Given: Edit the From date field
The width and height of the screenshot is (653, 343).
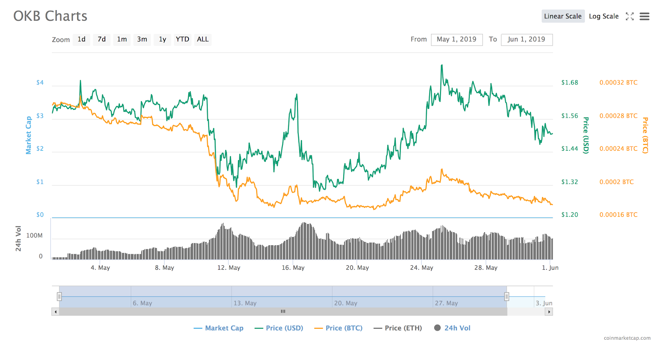Looking at the screenshot, I should tap(457, 40).
